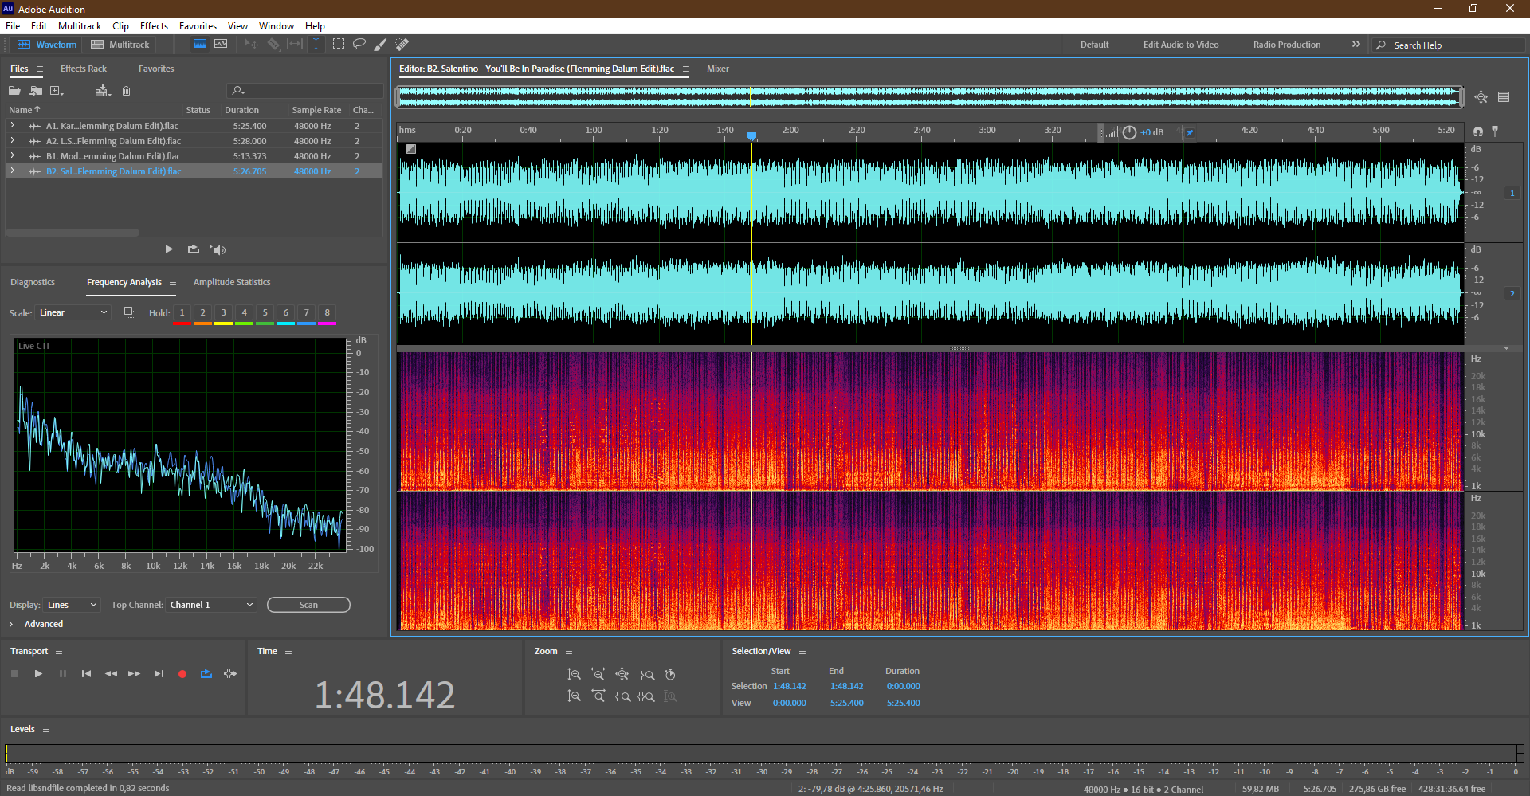
Task: Toggle channel 2 enable button
Action: coord(1512,293)
